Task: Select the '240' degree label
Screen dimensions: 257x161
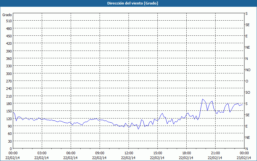Action: point(9,89)
